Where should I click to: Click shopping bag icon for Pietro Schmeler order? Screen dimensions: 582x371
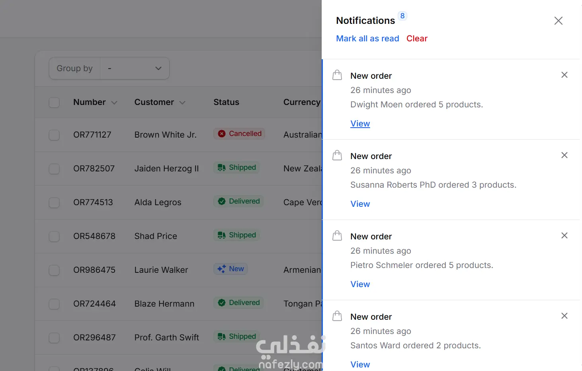click(337, 236)
